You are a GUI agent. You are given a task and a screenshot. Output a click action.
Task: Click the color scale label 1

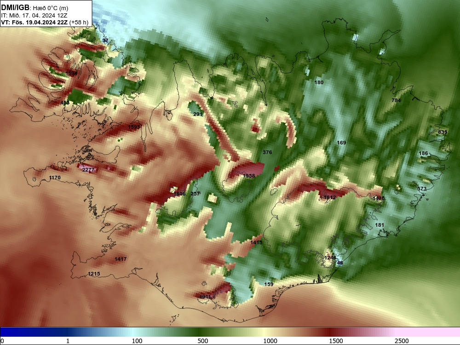[68, 341]
